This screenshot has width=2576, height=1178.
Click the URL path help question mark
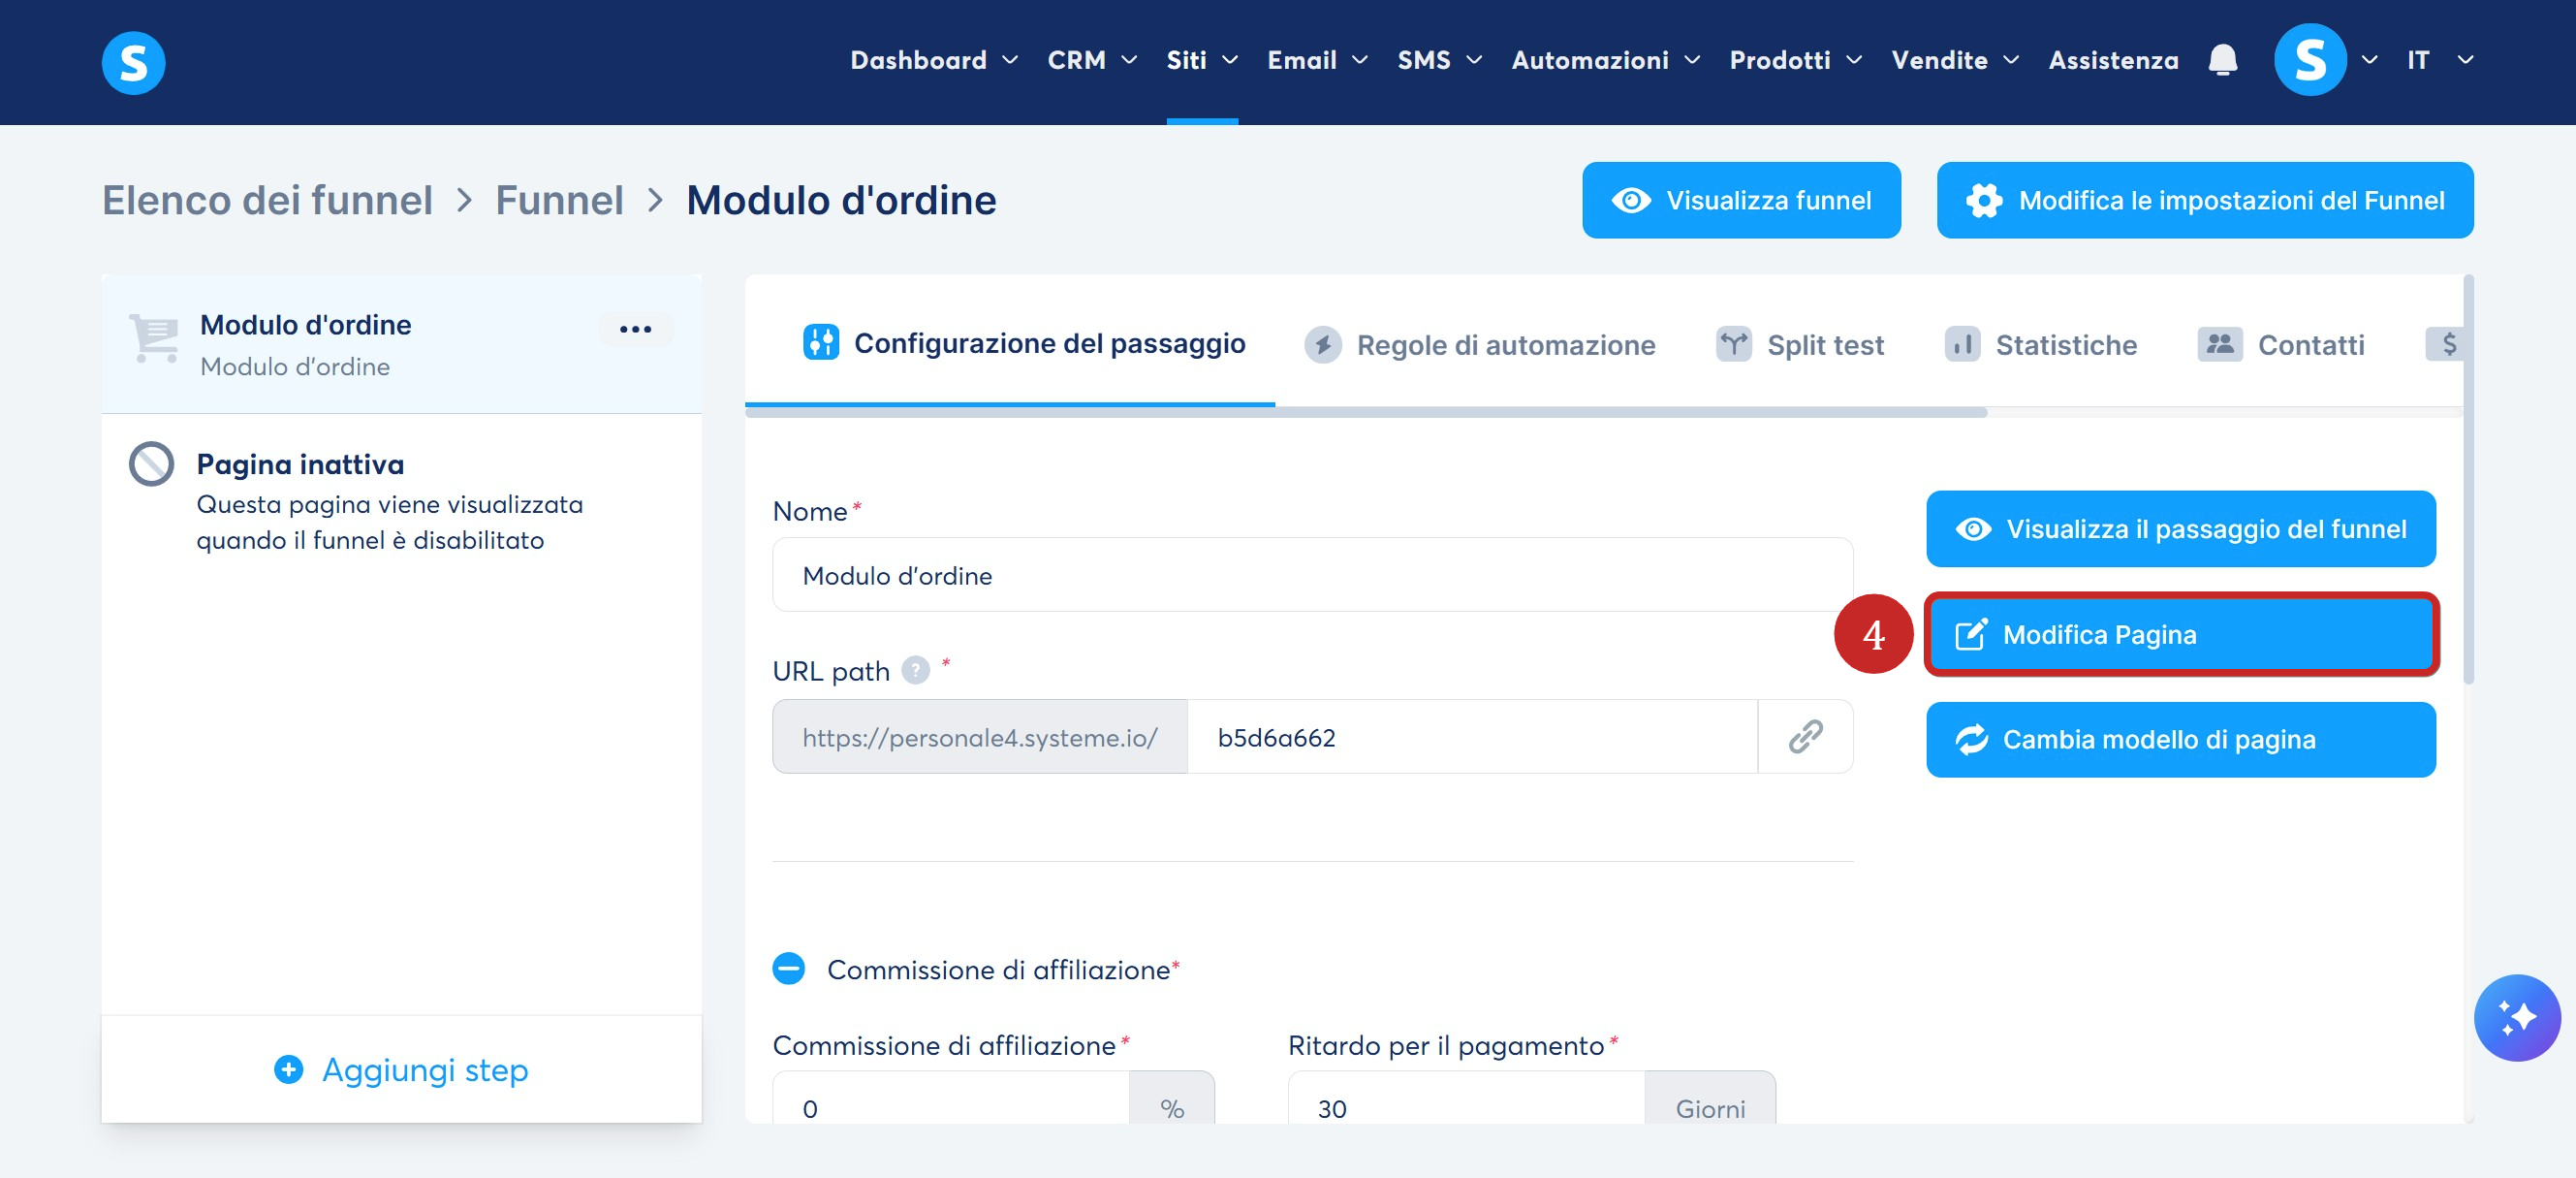click(915, 670)
